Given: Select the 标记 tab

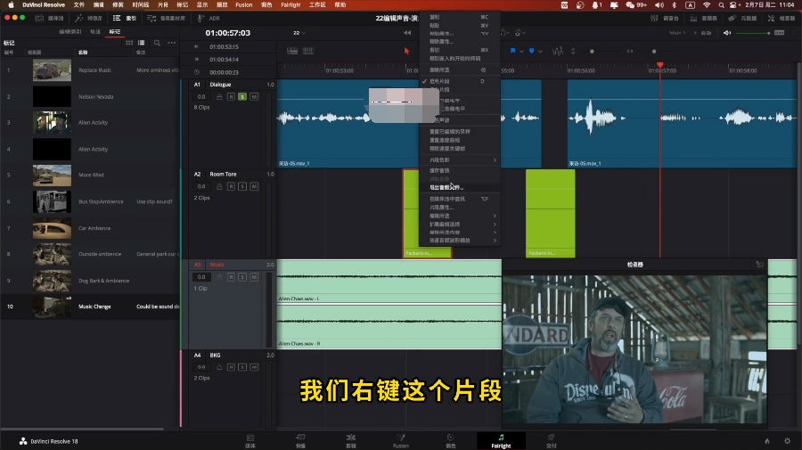Looking at the screenshot, I should (115, 32).
